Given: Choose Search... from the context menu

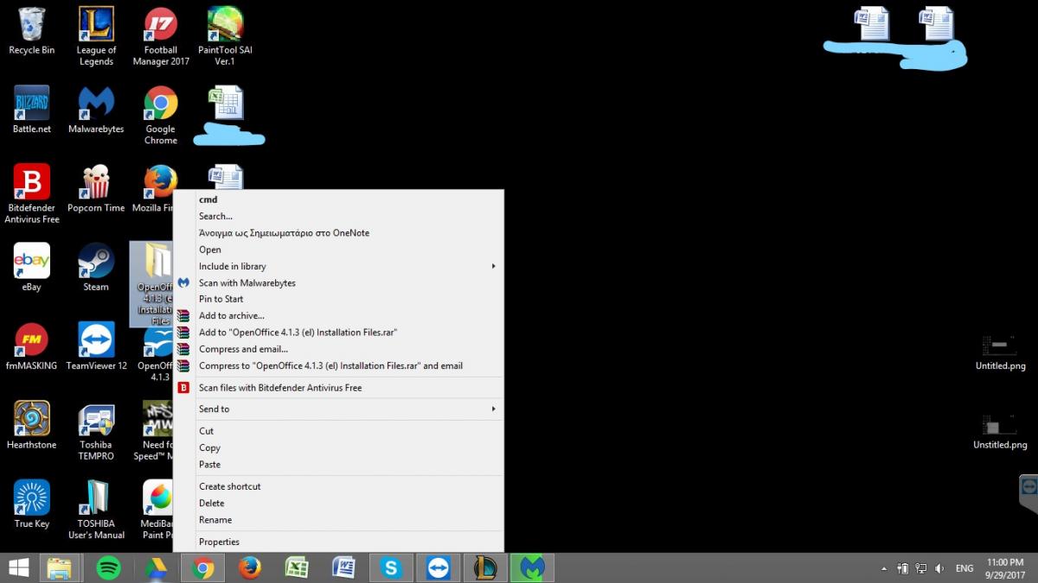Looking at the screenshot, I should (338, 216).
